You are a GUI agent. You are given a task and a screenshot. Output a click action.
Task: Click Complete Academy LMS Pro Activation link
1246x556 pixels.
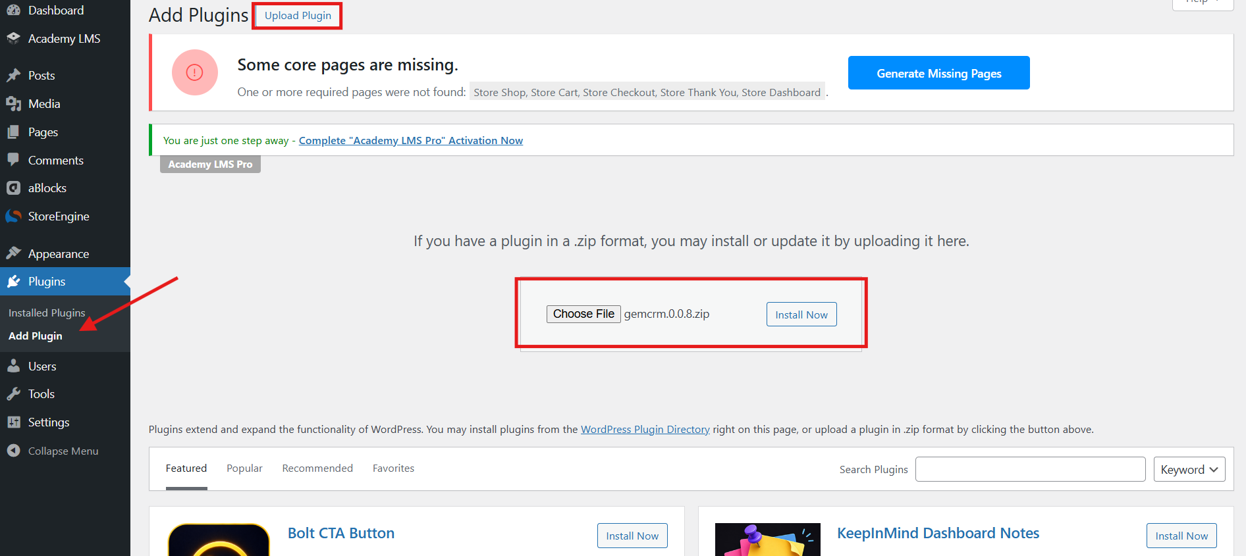(x=411, y=140)
